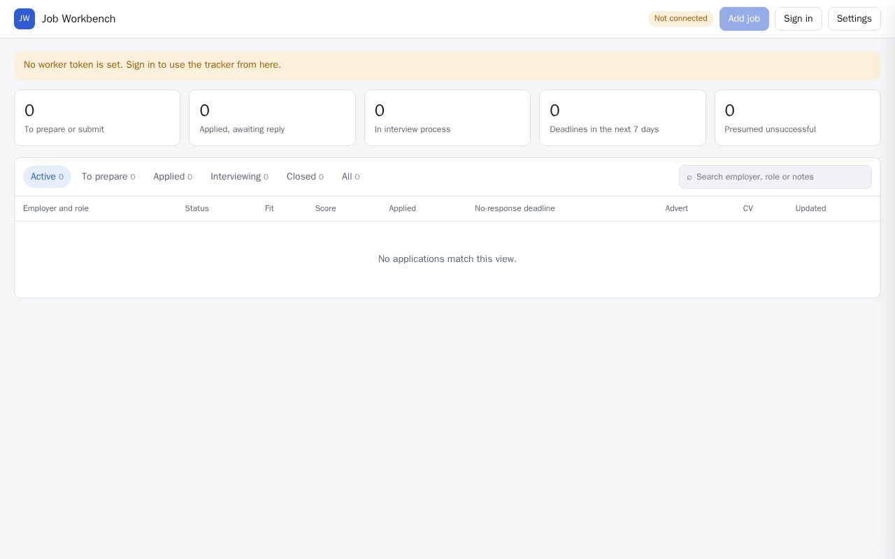Click the Status column header

(x=197, y=208)
